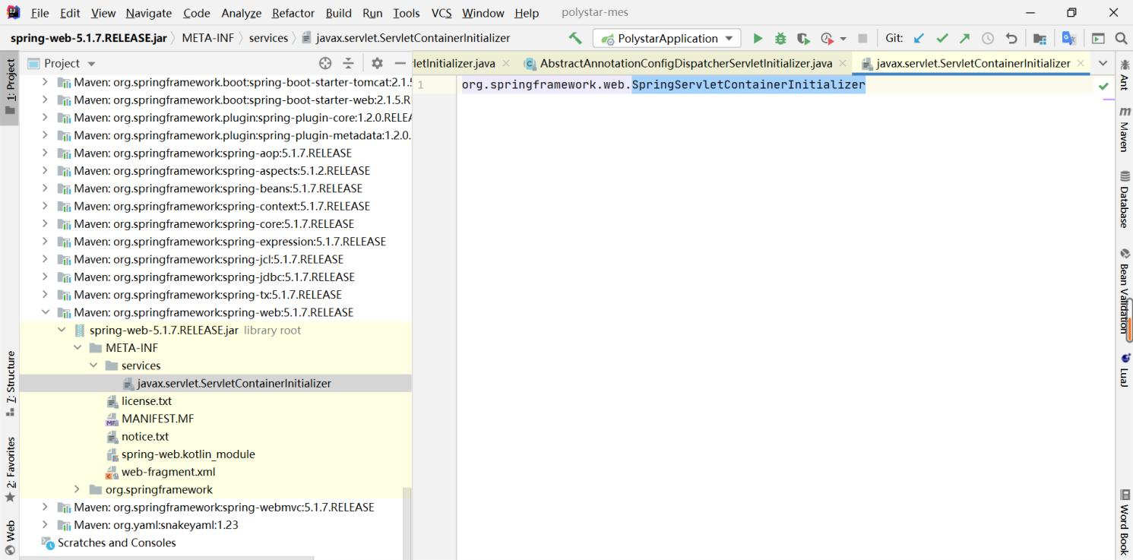Toggle the 1: Project side tab

pyautogui.click(x=10, y=87)
